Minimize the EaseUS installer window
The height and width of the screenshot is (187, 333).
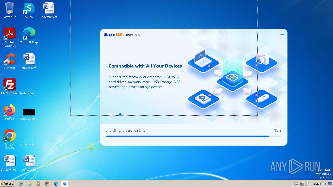[x=282, y=35]
